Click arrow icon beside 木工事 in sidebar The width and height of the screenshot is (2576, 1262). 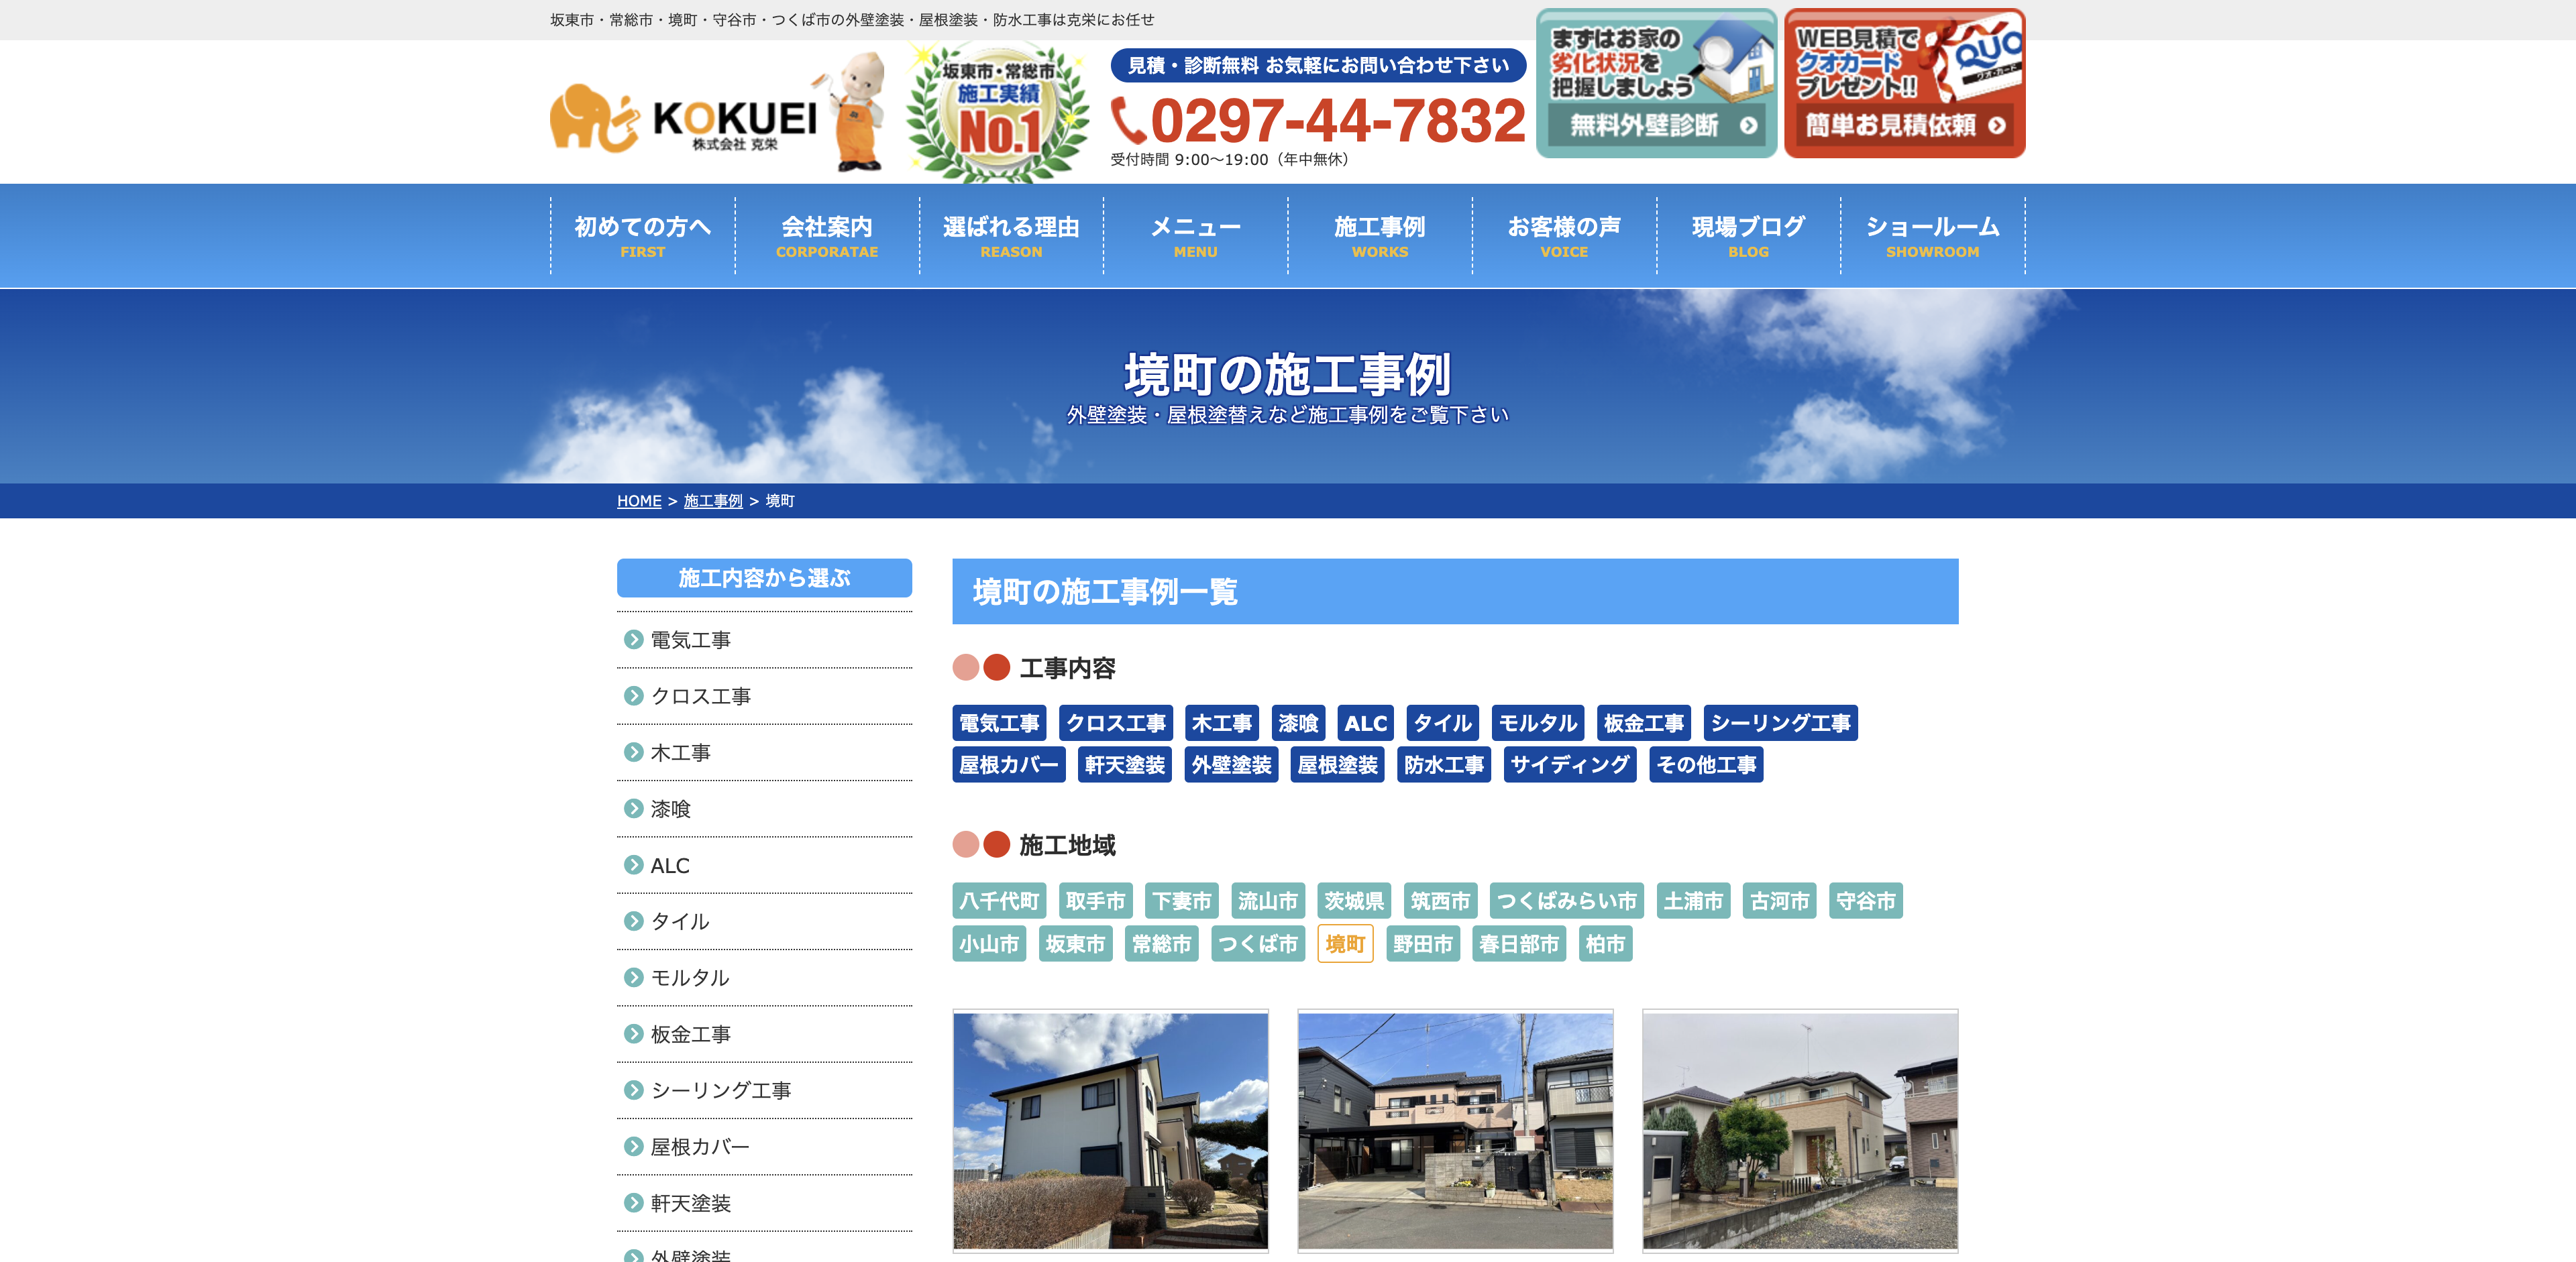coord(633,752)
